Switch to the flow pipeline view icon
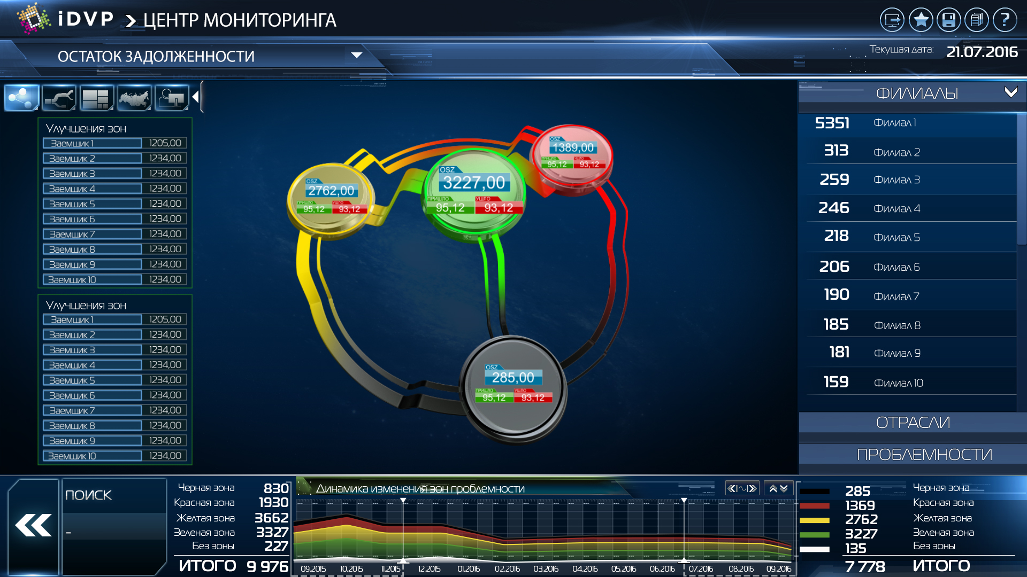Screen dimensions: 1027x577 pyautogui.click(x=59, y=98)
